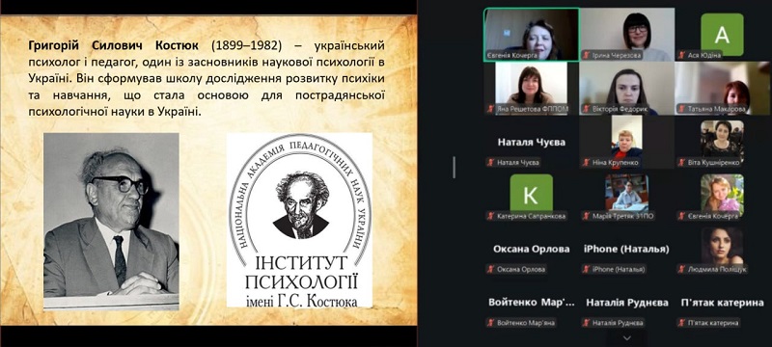Select the Наталя Чуєва participant tile

tap(531, 142)
